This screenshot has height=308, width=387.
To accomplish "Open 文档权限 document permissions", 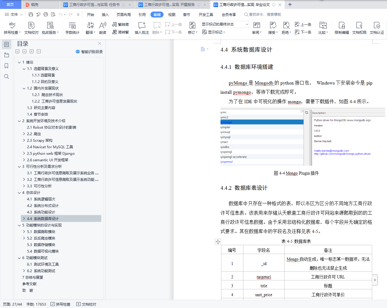I will 359,28.
